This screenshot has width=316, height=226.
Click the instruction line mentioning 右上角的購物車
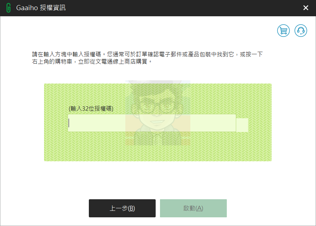click(92, 61)
